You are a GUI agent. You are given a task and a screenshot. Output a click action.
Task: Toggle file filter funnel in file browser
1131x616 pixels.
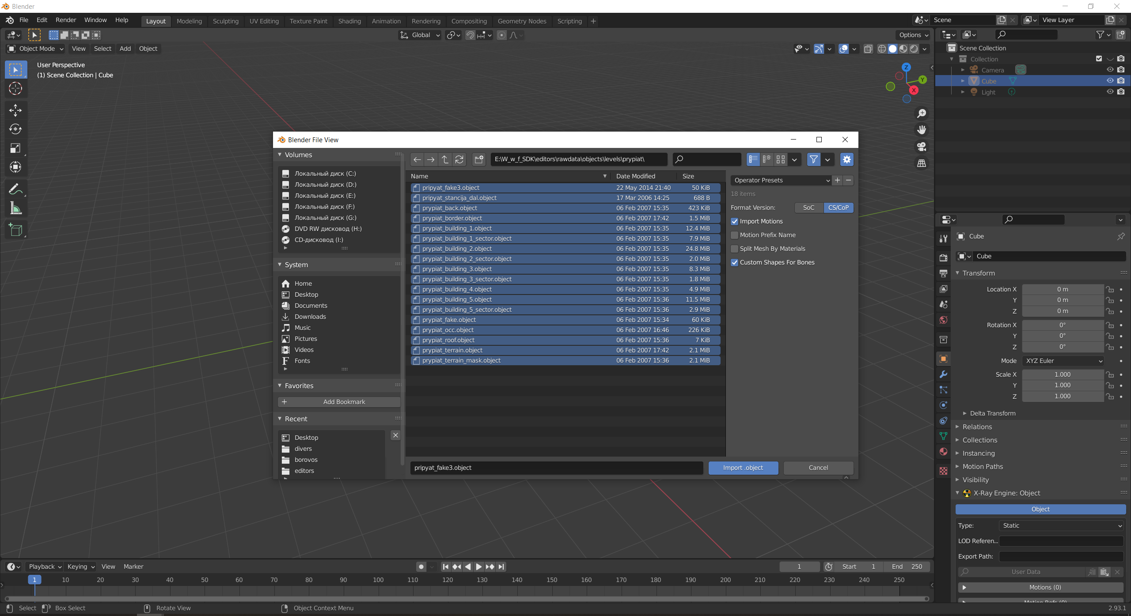[x=813, y=159]
